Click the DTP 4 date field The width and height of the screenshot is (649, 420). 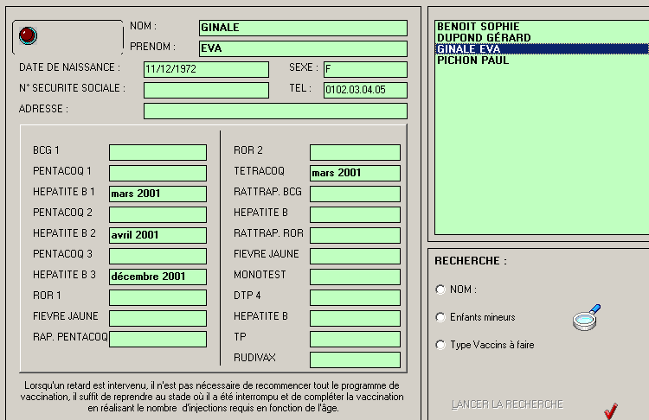(x=355, y=297)
